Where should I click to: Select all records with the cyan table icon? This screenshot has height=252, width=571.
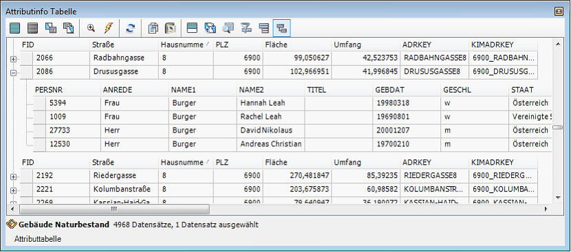pyautogui.click(x=15, y=28)
